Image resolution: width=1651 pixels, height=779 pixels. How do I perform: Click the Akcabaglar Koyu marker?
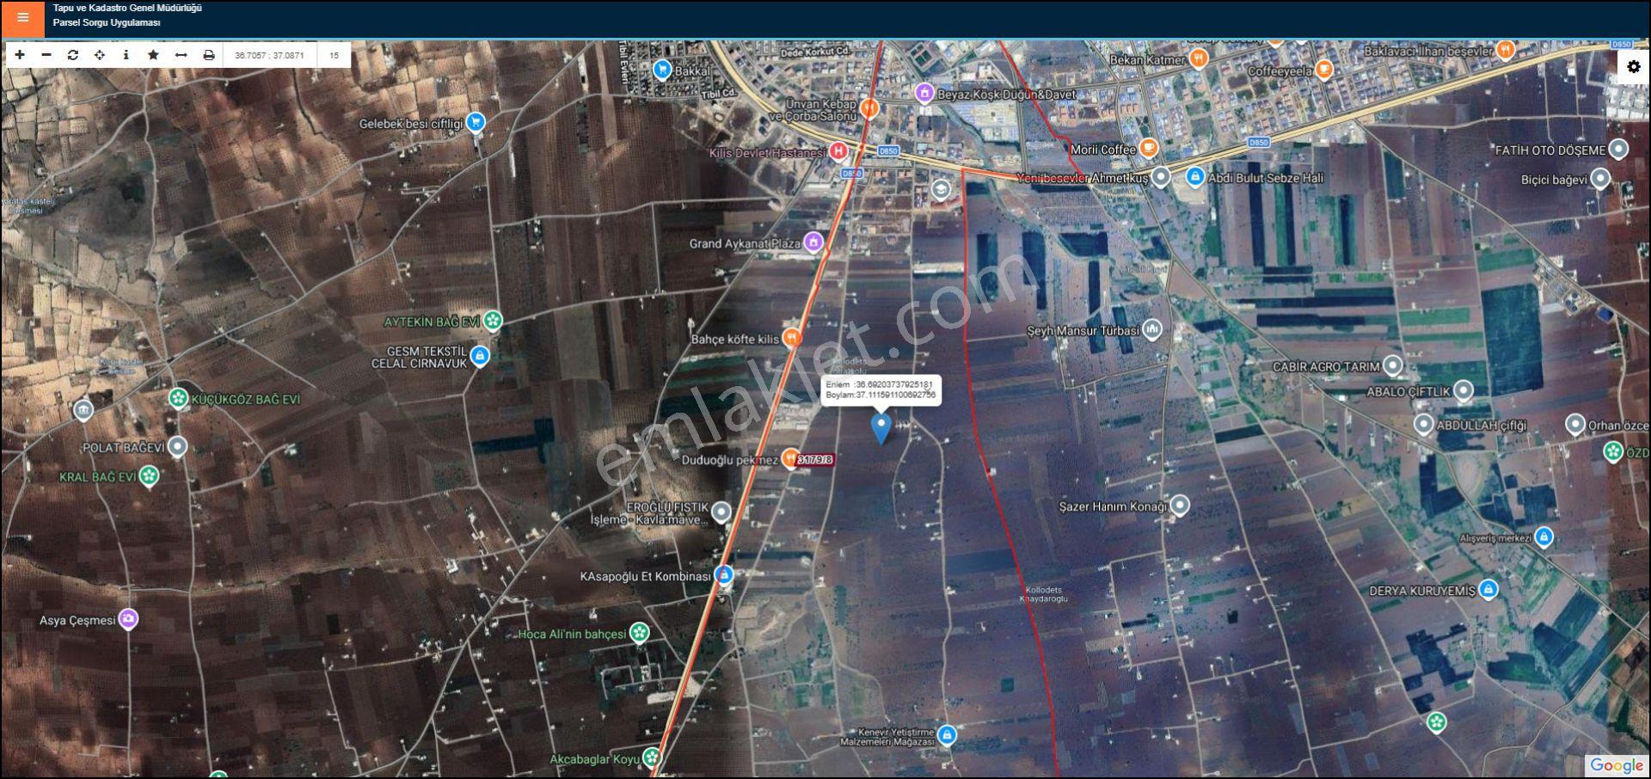(652, 758)
